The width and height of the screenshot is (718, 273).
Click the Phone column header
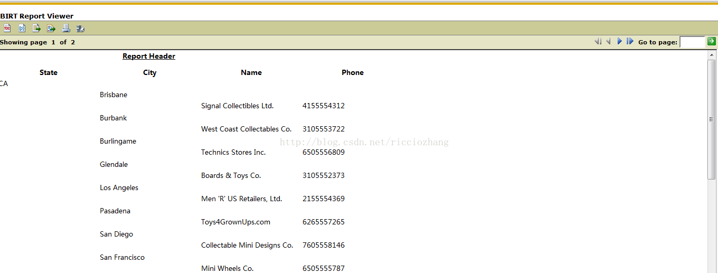coord(353,72)
